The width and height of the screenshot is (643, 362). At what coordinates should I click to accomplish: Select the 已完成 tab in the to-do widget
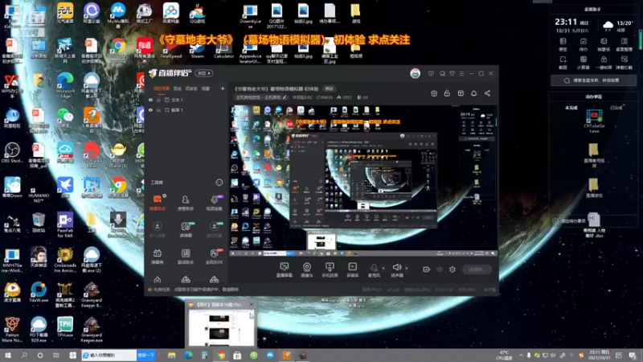tap(616, 108)
